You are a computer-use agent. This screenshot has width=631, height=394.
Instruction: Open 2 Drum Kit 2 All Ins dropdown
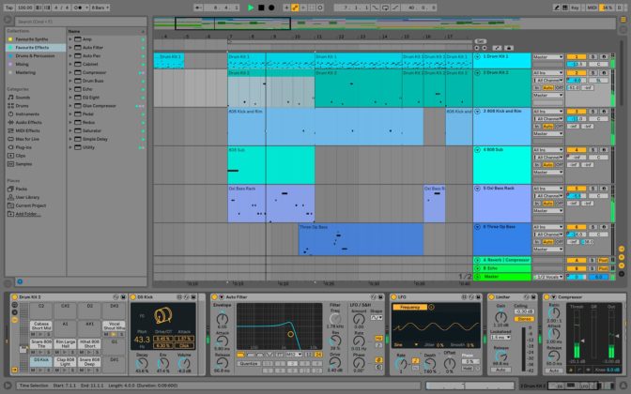click(548, 73)
